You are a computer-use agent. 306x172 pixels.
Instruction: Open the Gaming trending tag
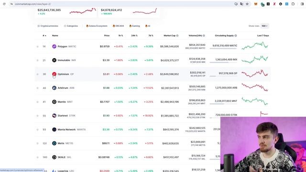point(135,26)
